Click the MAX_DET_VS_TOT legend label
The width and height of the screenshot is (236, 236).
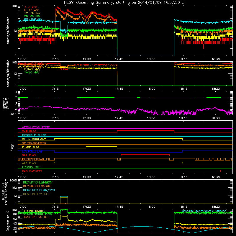[37, 217]
